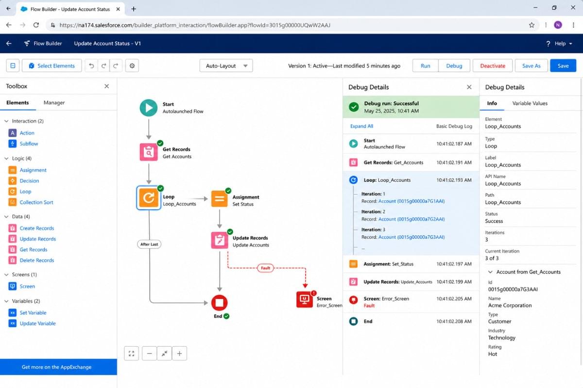Viewport: 583px width, 388px height.
Task: Zoom out with the minus canvas button
Action: [x=149, y=354]
